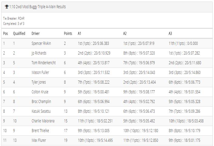This screenshot has height=146, width=214.
Task: Click Charlie Maiorana's name
Action: (43, 121)
